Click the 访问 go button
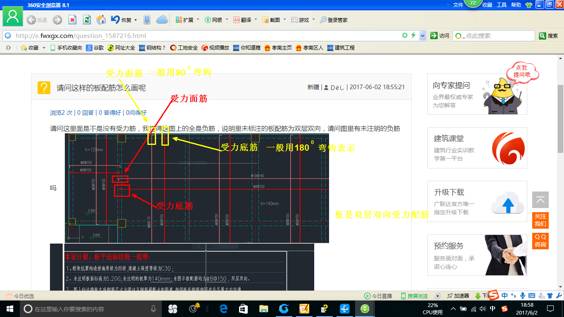The image size is (564, 317). pos(440,36)
